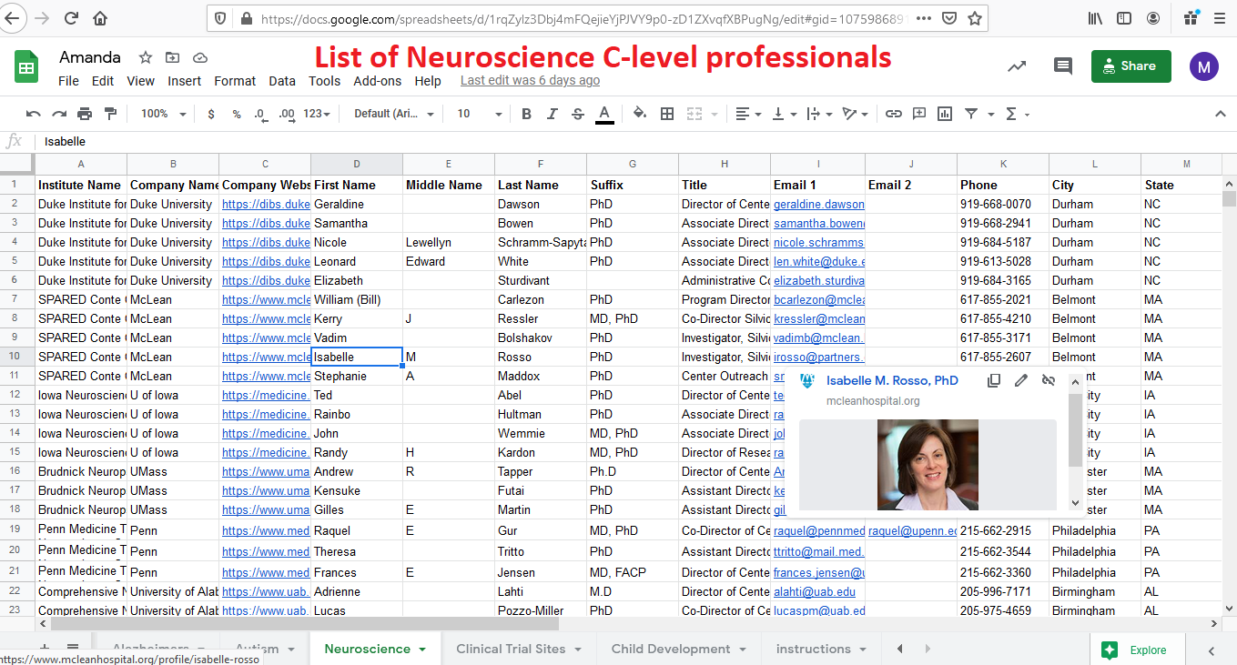The height and width of the screenshot is (665, 1237).
Task: Open text wrapping dropdown
Action: pos(818,114)
